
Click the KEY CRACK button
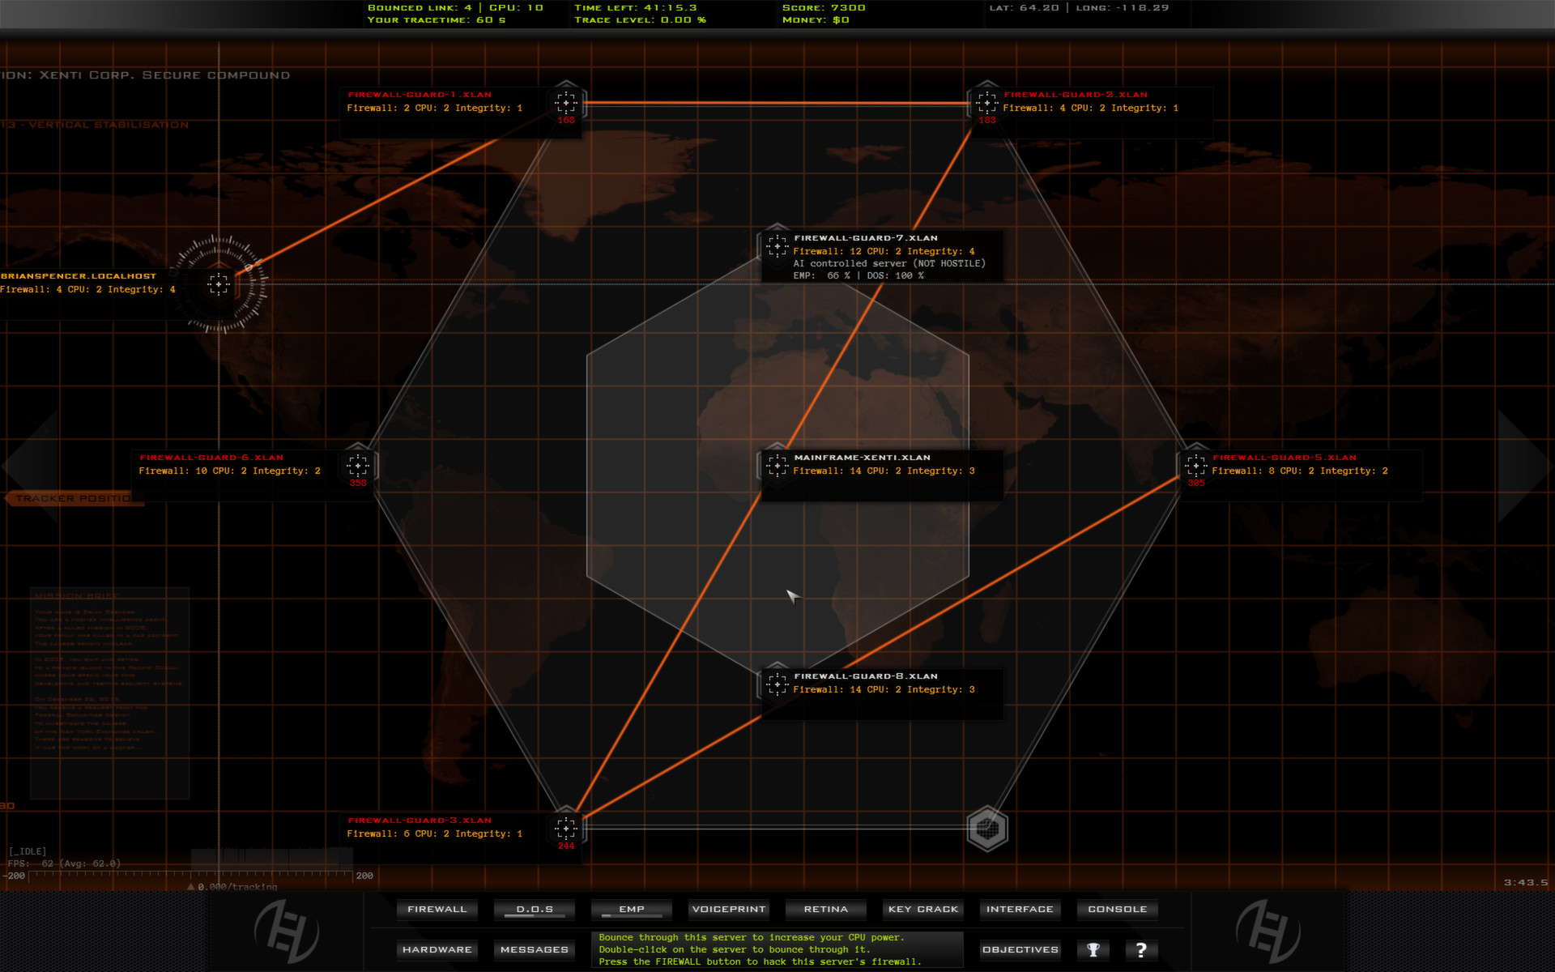pos(922,909)
